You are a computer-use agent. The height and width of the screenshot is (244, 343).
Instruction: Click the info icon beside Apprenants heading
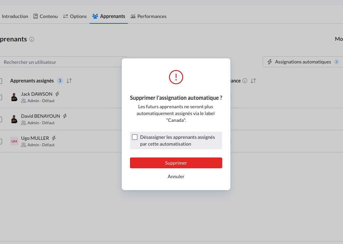(x=32, y=39)
